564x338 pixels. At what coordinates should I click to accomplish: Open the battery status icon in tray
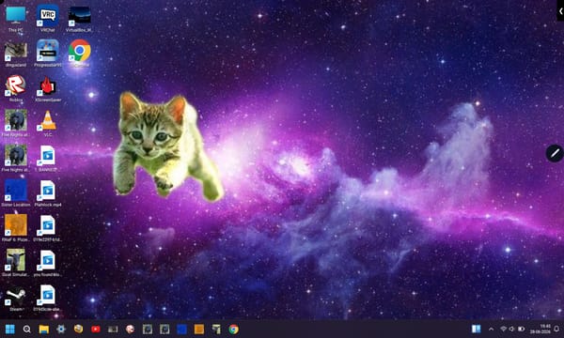[521, 329]
